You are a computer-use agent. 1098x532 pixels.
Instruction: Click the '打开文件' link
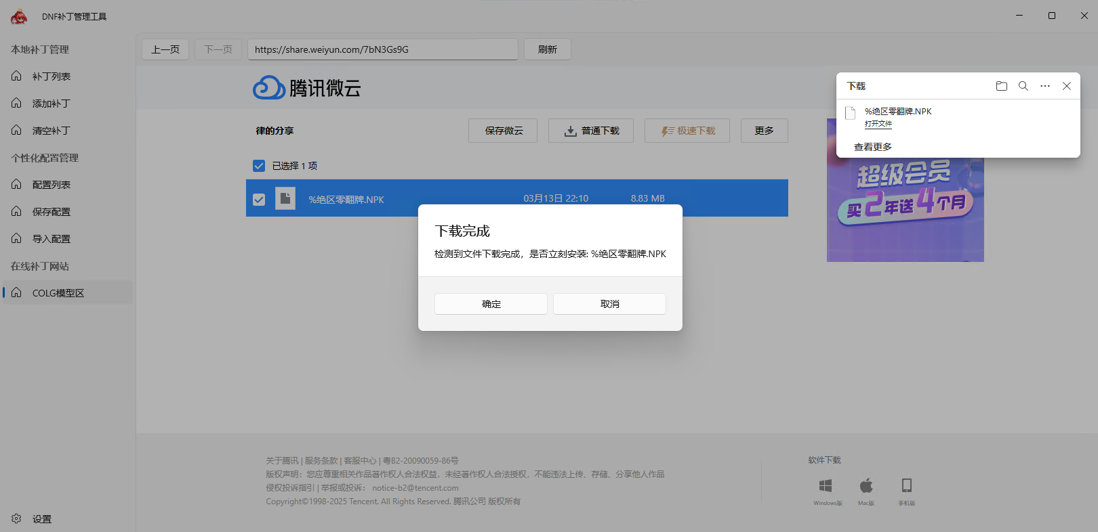[878, 124]
